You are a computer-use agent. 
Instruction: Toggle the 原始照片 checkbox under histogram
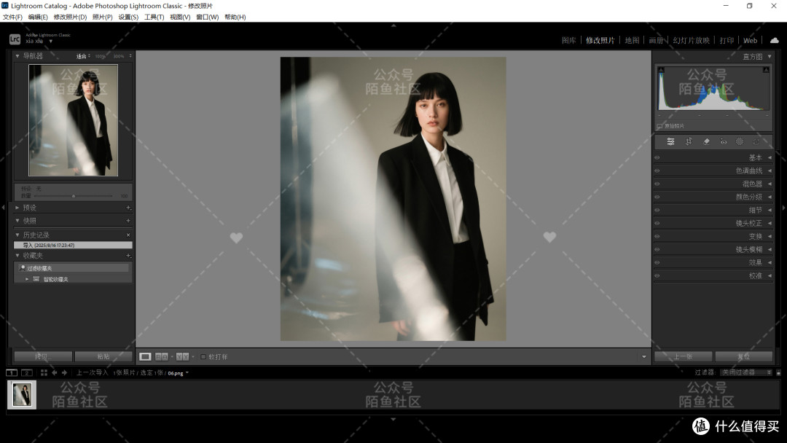[x=659, y=126]
